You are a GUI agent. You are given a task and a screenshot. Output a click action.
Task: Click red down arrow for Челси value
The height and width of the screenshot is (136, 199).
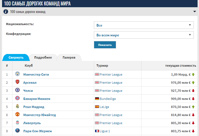[x=193, y=91]
